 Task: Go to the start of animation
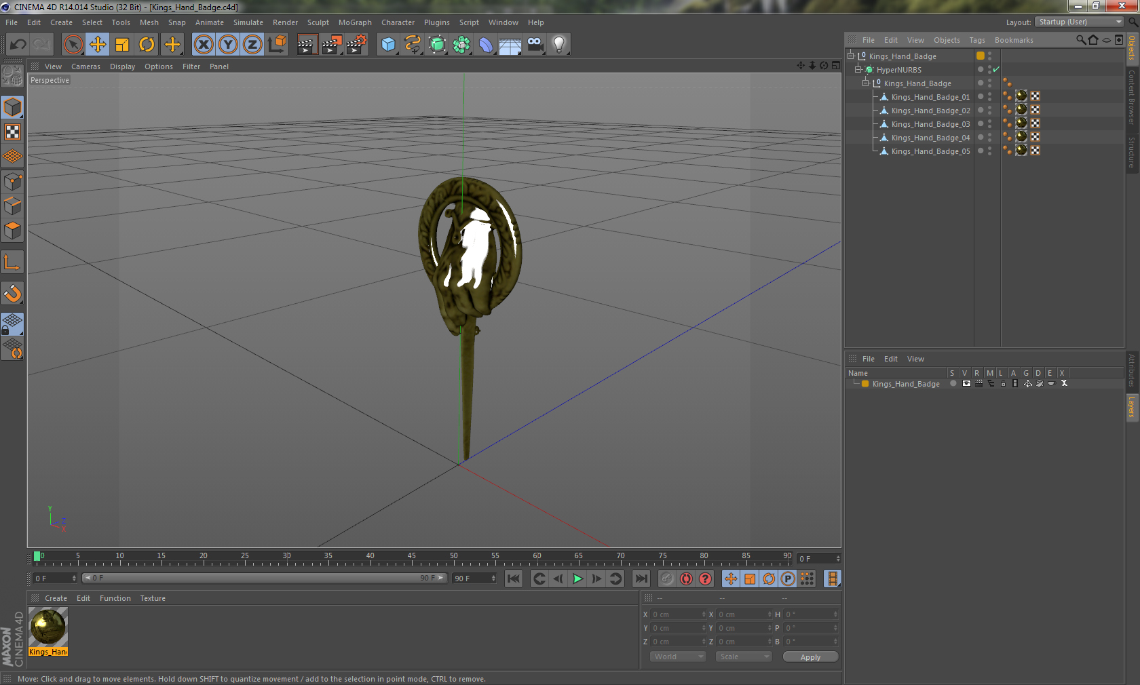tap(514, 579)
